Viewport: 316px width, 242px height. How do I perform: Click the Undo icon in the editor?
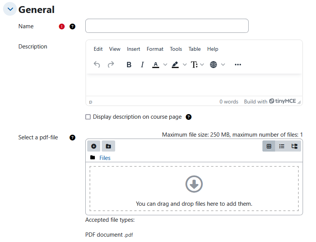97,65
